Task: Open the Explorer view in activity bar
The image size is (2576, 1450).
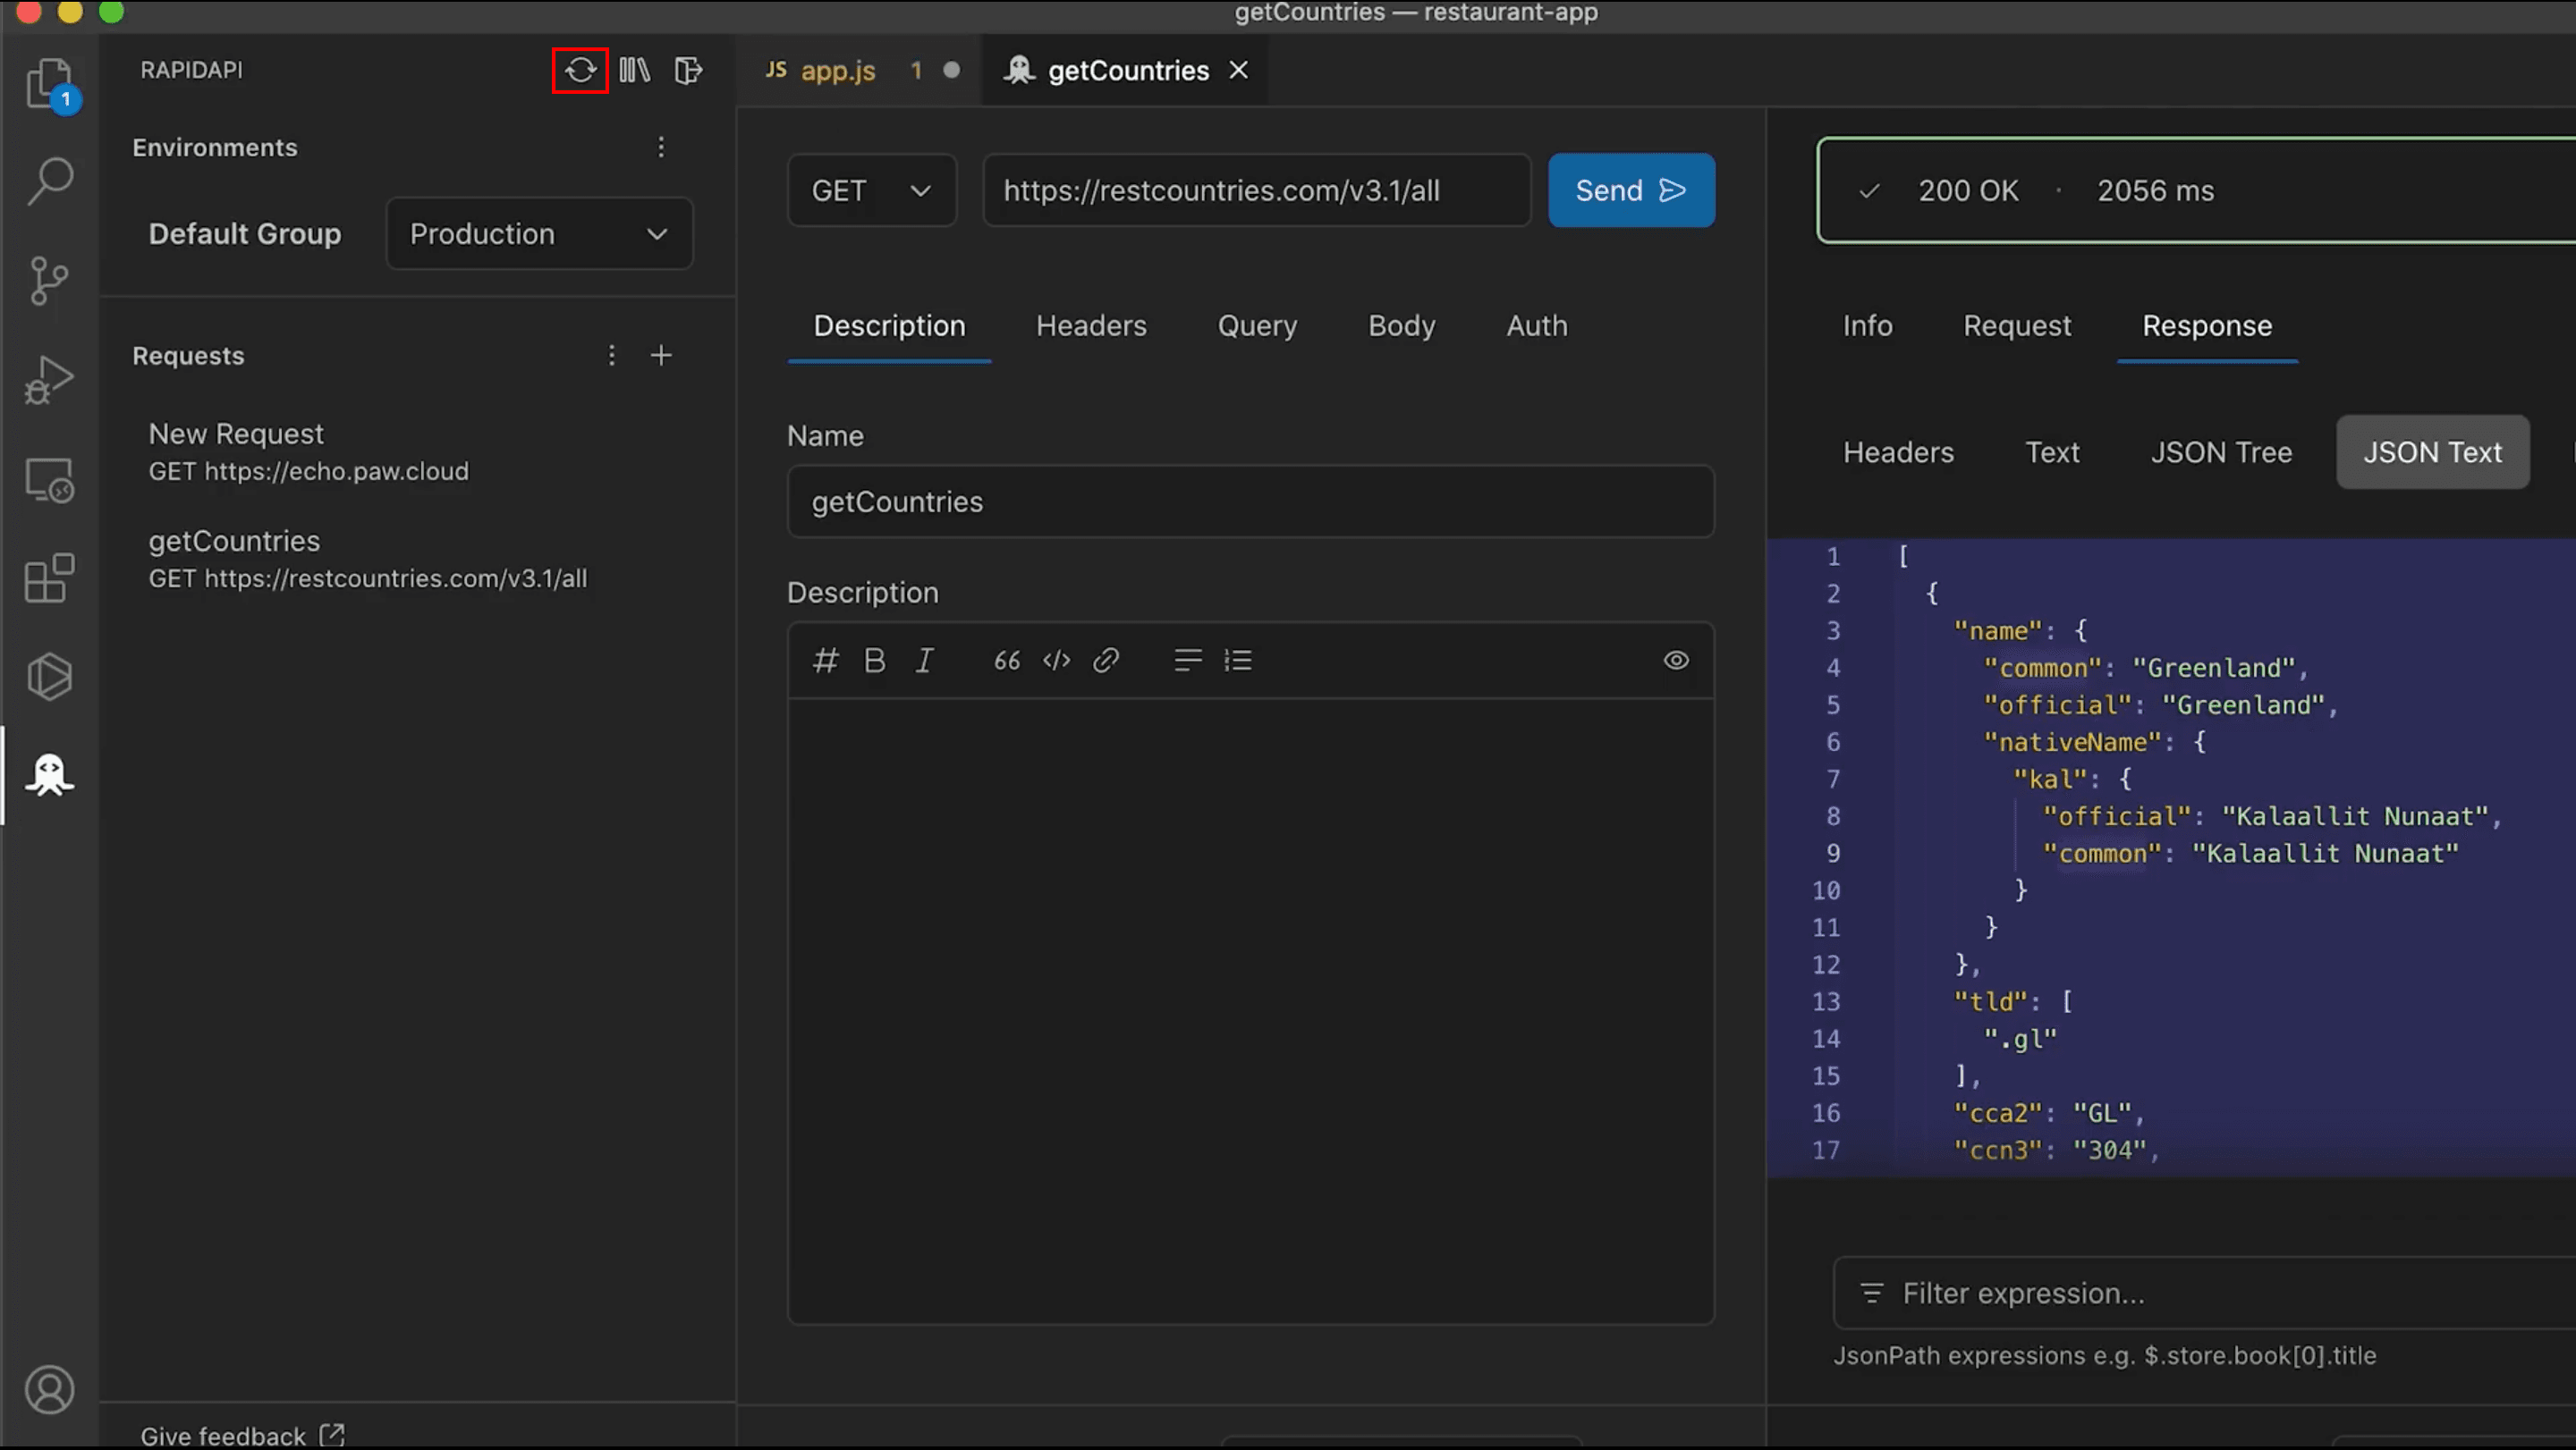Action: coord(49,84)
